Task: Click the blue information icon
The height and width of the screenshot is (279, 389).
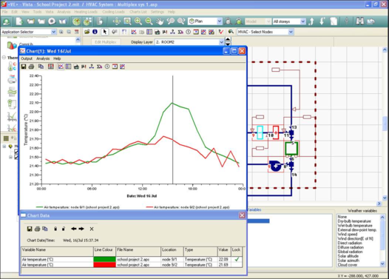Action: pos(95,32)
